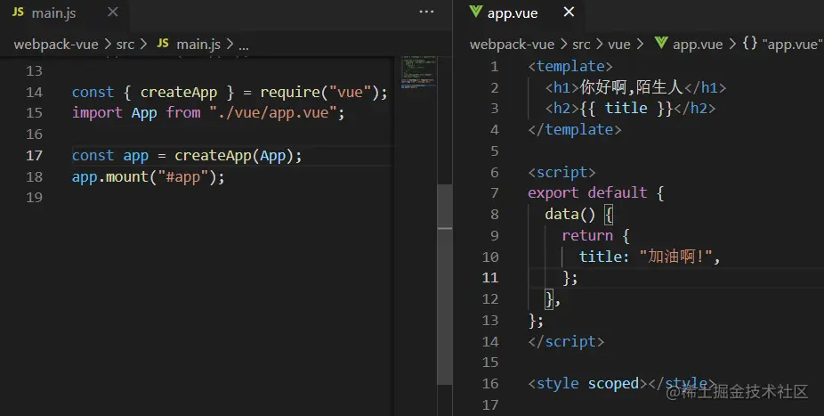Click the "./vue/app.vue" import path

273,113
